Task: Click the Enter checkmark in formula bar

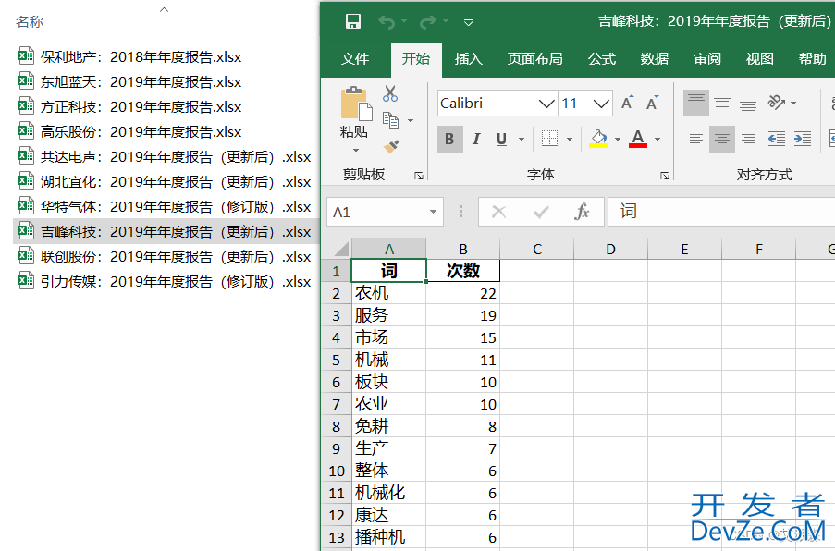Action: 541,212
